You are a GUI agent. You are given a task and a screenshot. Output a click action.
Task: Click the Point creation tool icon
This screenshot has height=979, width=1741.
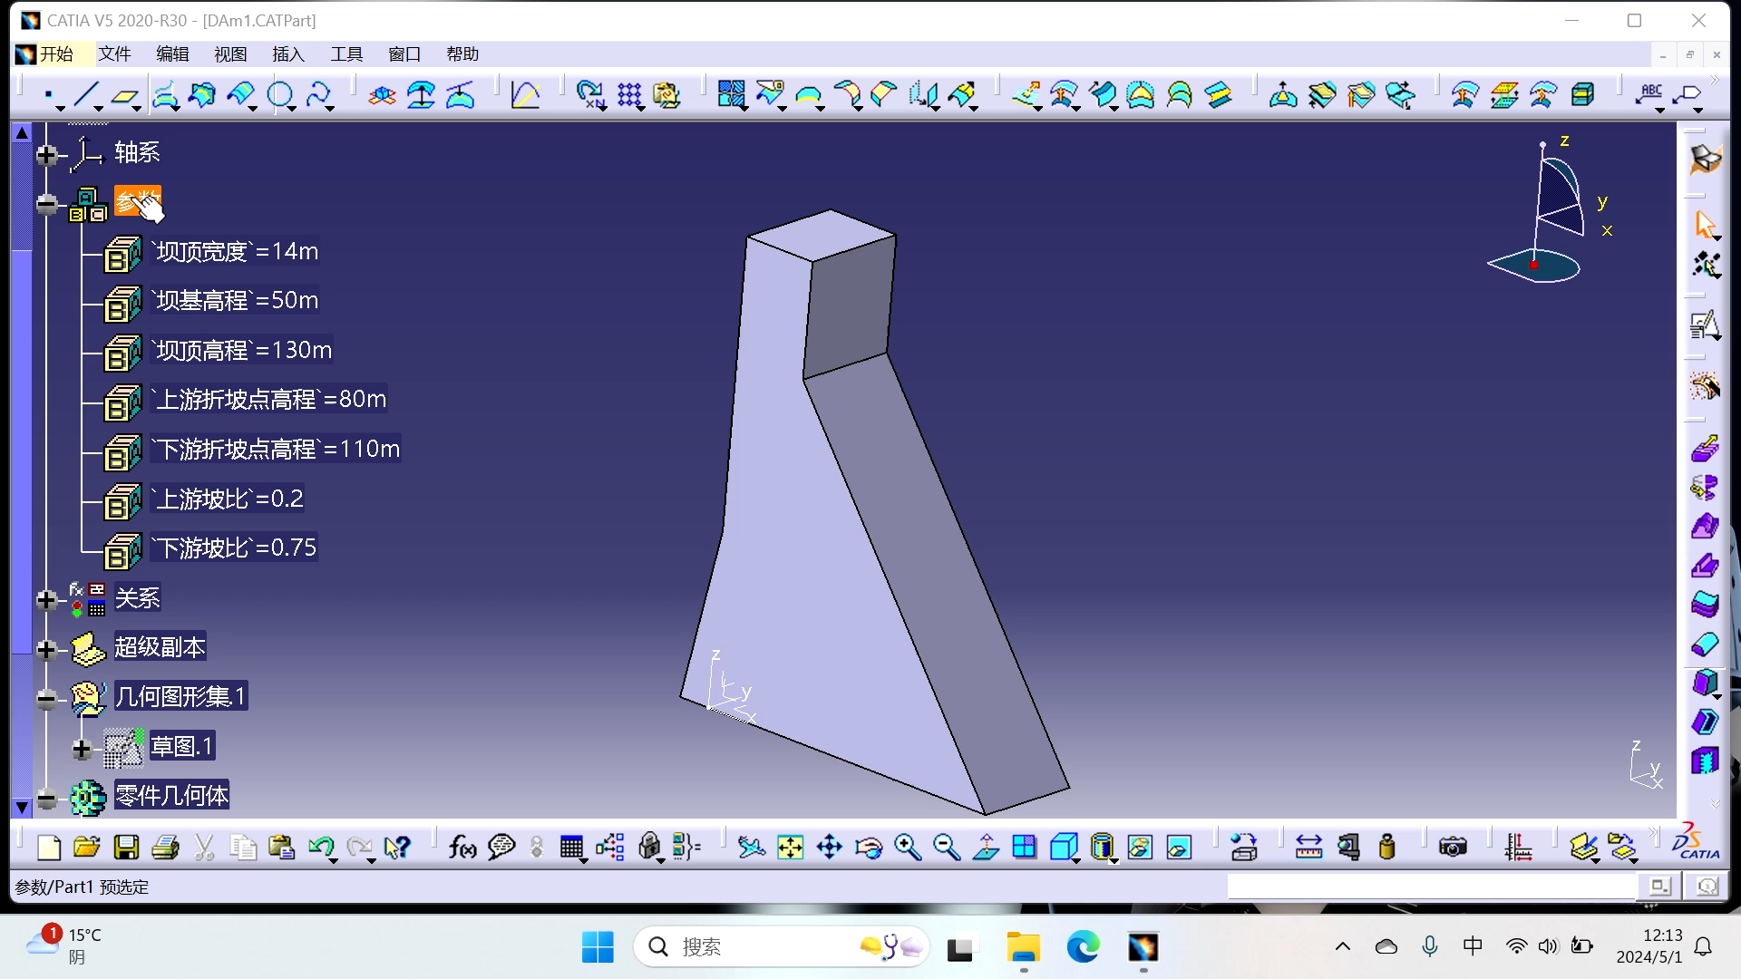point(48,94)
